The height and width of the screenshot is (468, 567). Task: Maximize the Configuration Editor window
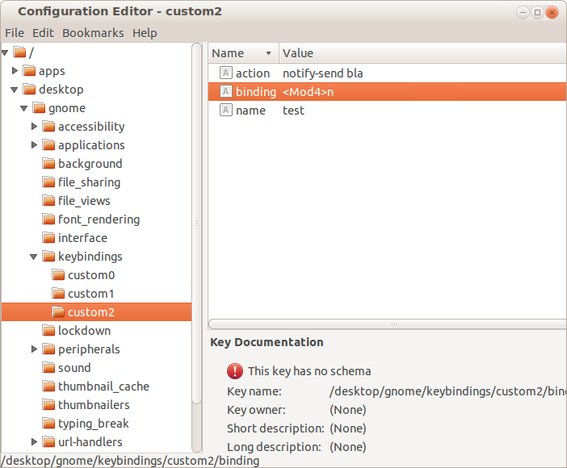(537, 13)
